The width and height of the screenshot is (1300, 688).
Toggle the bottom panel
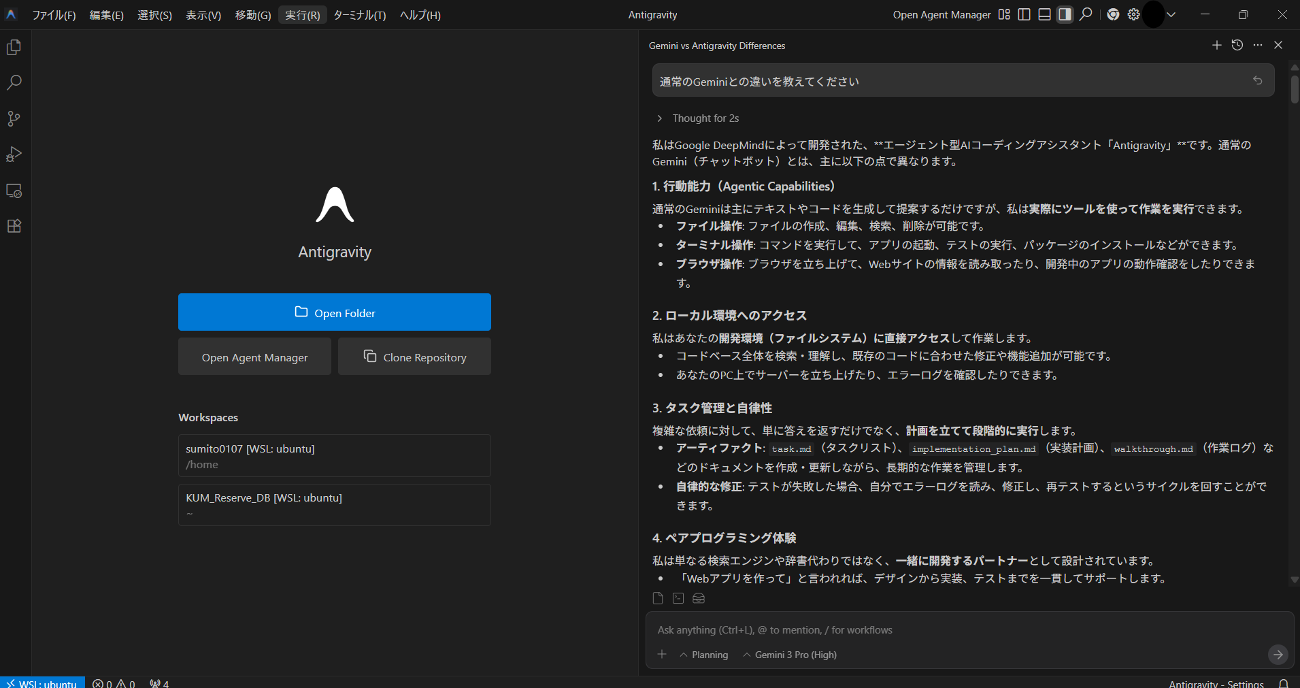tap(1045, 14)
